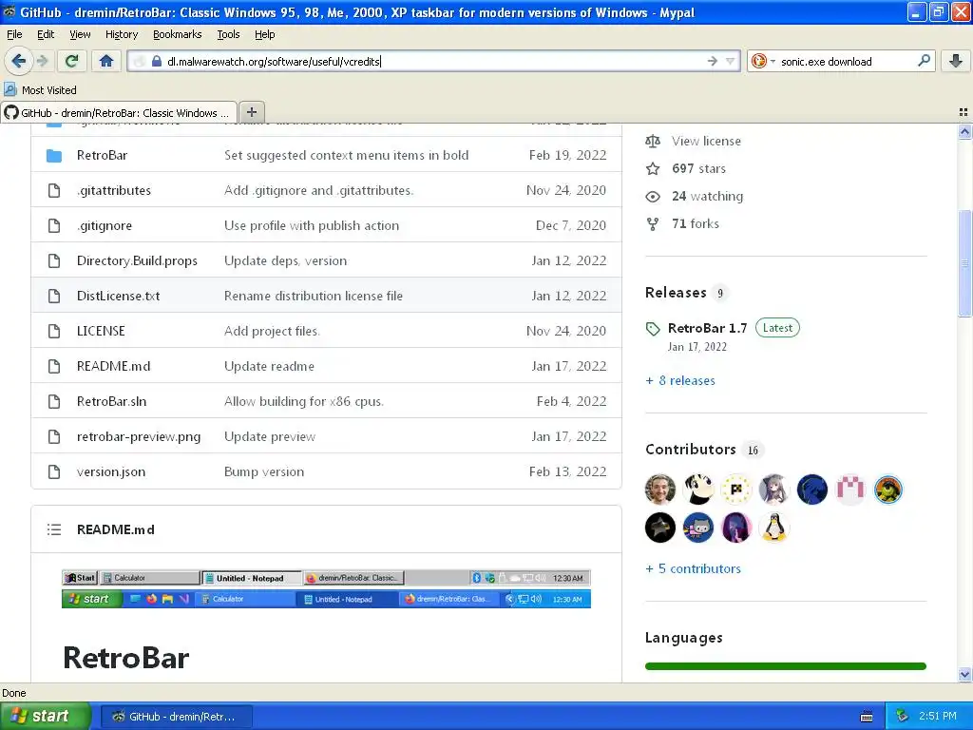Click the magnifier search icon

[x=924, y=61]
